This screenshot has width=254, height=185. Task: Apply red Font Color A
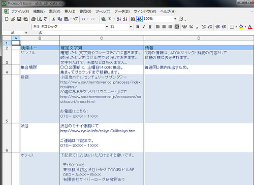tap(250, 27)
